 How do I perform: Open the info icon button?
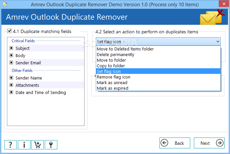24,145
